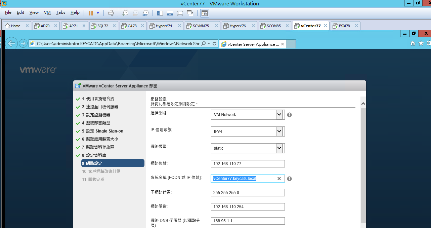This screenshot has width=431, height=228.
Task: Open the View menu
Action: pyautogui.click(x=34, y=12)
